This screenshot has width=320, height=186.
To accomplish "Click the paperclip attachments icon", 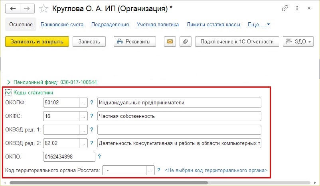I will 185,41.
